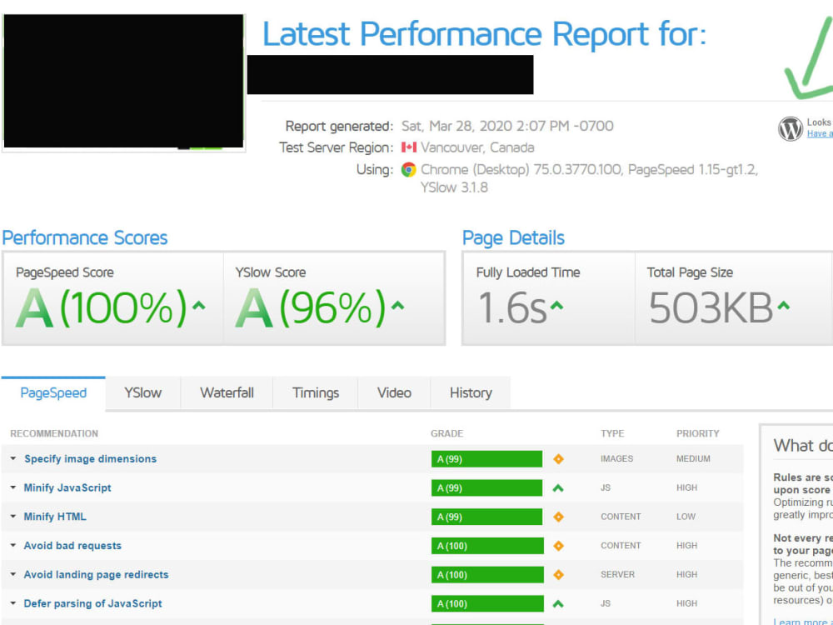
Task: Click grade bar for Avoid landing page redirects
Action: (487, 574)
